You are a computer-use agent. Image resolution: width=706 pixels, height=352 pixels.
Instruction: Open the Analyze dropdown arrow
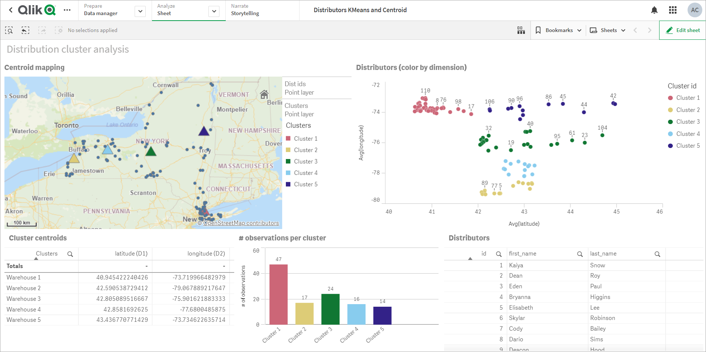[214, 11]
